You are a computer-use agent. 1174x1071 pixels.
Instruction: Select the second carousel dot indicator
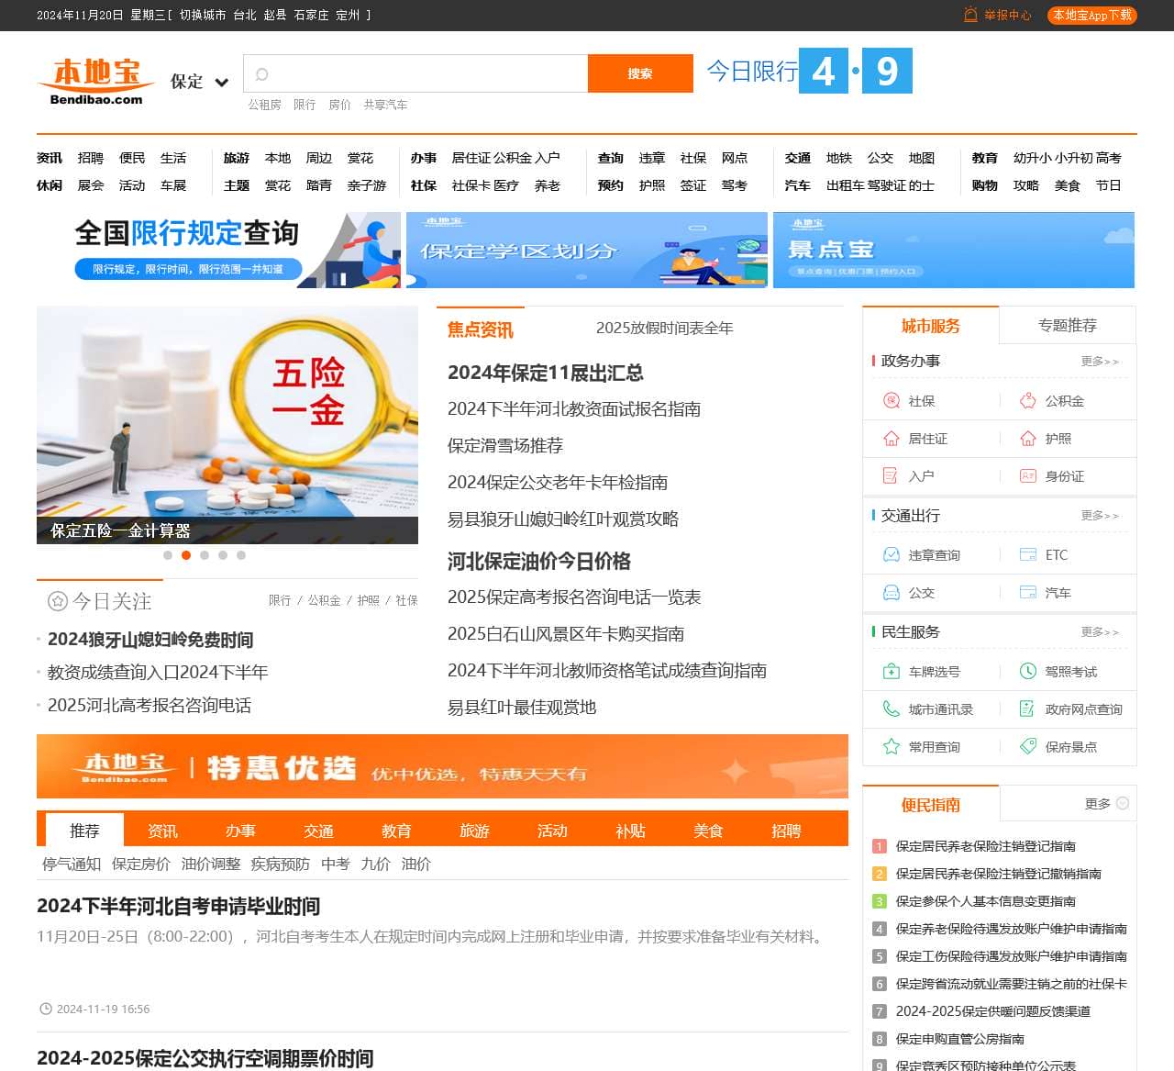(x=186, y=555)
